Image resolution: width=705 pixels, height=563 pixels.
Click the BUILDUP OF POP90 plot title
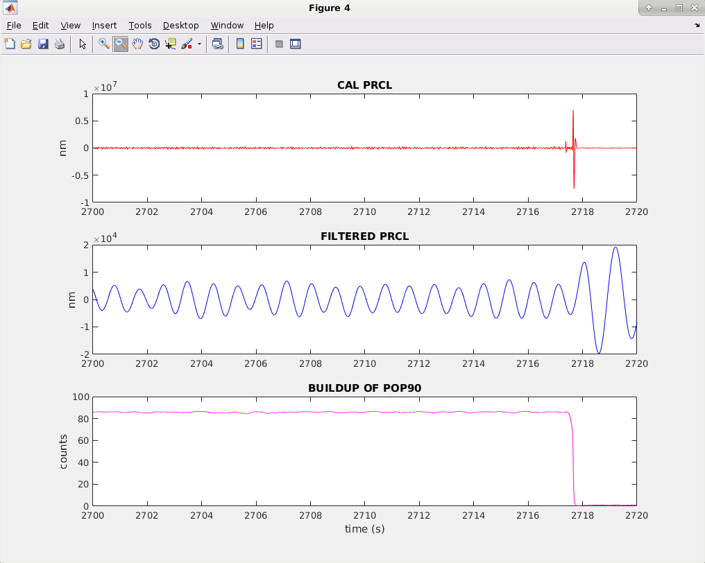(364, 388)
